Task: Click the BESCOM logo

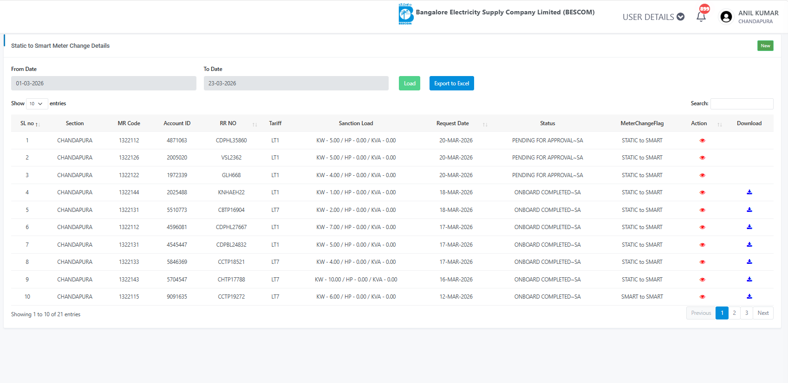Action: (x=405, y=14)
